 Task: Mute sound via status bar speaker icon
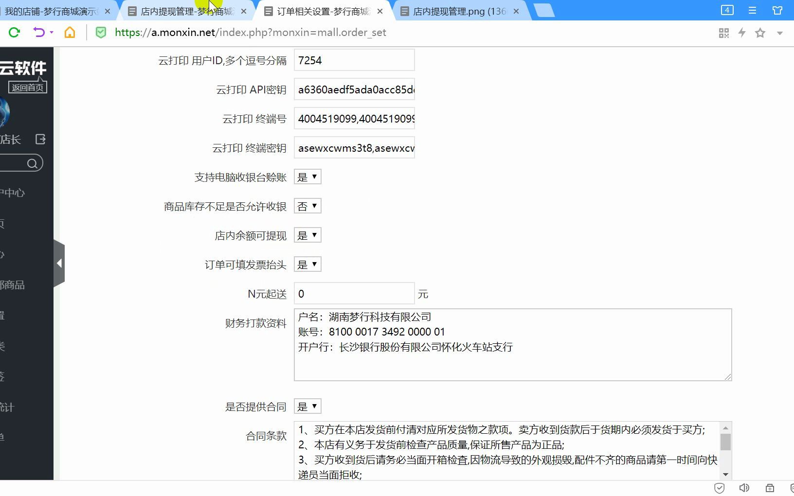point(744,488)
